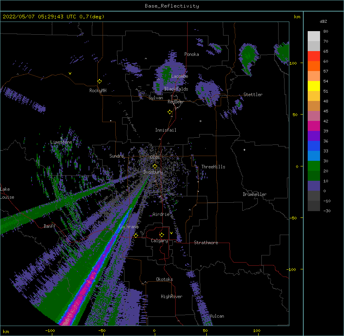
Task: Click the Base_Reflectivity title
Action: [172, 6]
